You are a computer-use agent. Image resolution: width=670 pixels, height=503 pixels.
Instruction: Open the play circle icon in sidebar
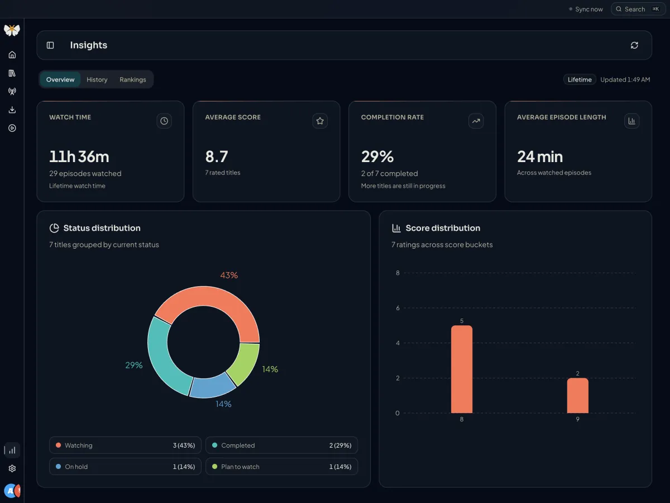click(12, 128)
